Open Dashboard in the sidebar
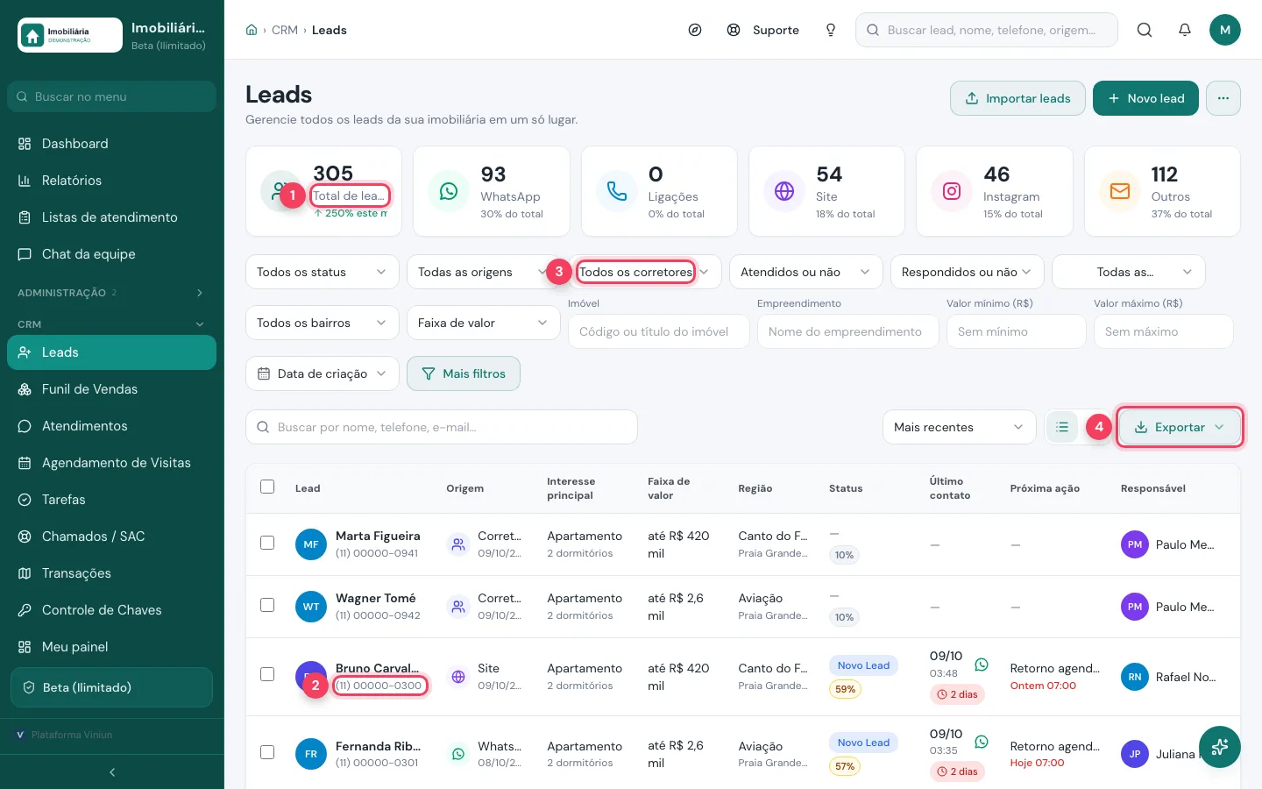 tap(111, 144)
